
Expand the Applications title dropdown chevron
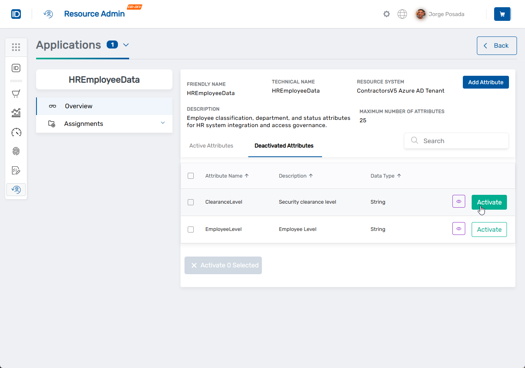[126, 45]
